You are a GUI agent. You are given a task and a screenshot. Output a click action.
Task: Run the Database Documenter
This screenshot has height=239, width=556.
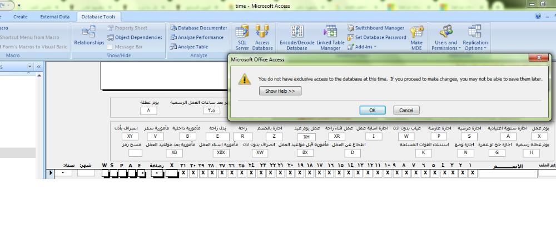pyautogui.click(x=198, y=28)
